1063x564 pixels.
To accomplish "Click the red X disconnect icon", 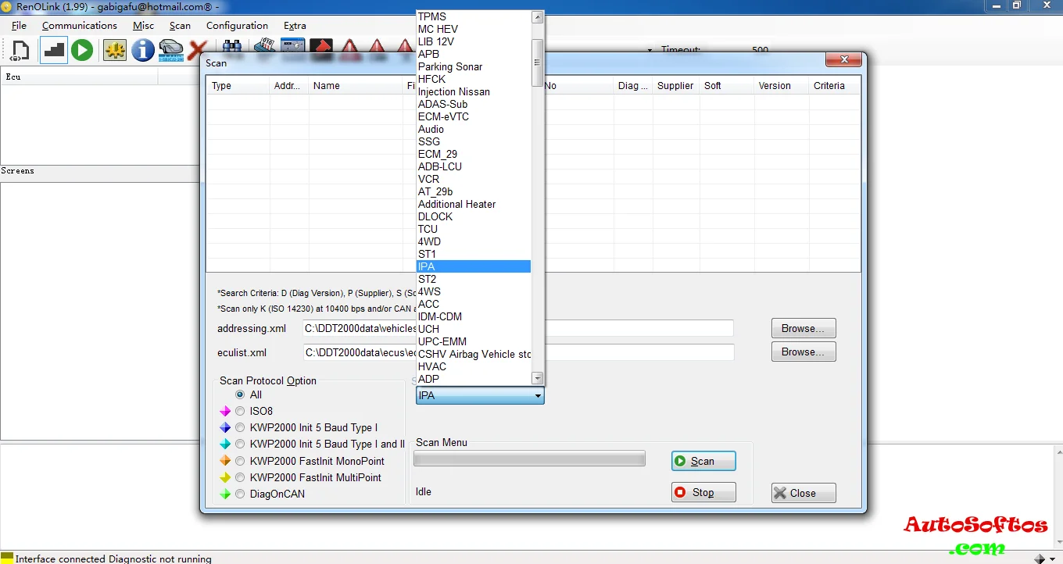I will (x=196, y=51).
